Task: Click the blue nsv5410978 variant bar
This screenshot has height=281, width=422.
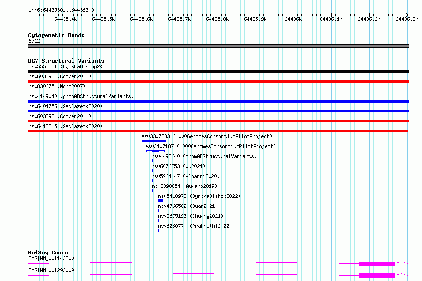Action: tap(161, 201)
